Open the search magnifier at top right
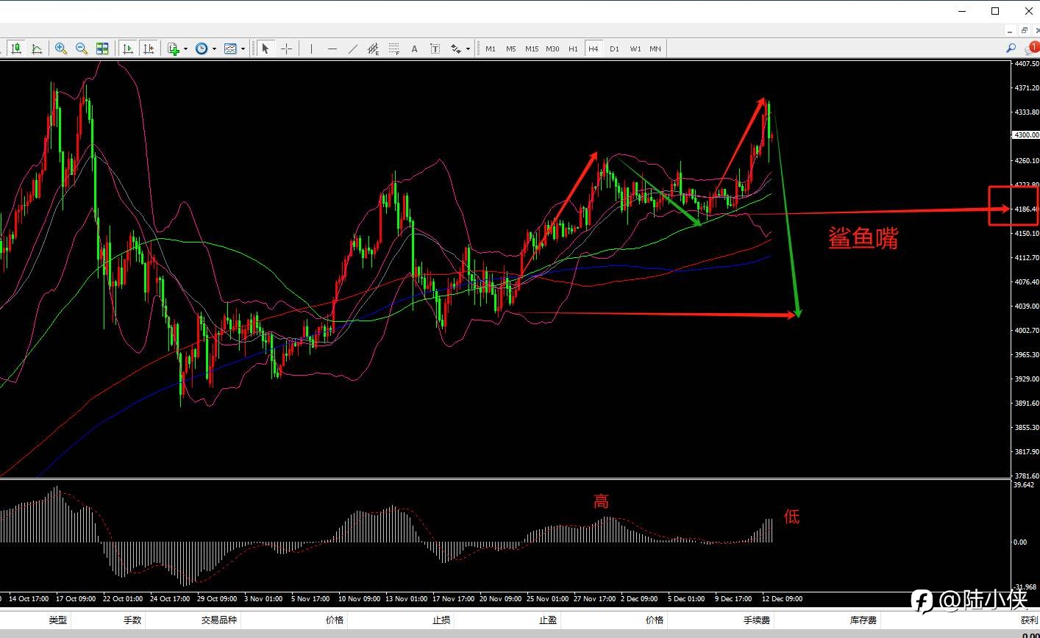 point(1011,49)
